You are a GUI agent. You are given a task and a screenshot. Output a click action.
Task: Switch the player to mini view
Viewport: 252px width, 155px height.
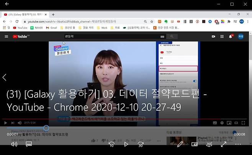(195, 144)
